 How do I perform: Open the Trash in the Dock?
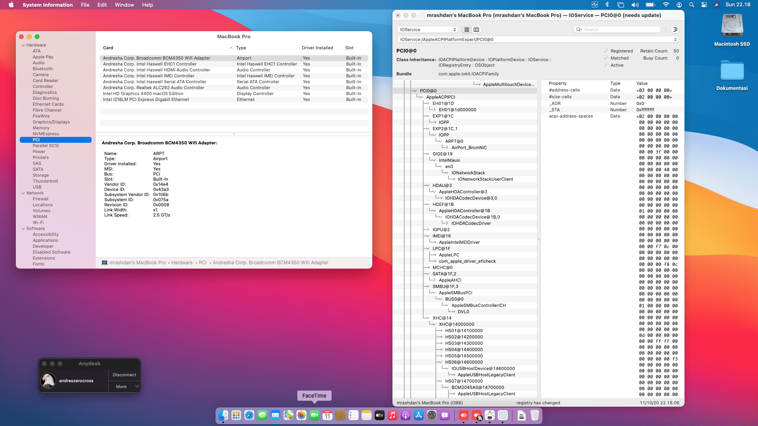535,415
